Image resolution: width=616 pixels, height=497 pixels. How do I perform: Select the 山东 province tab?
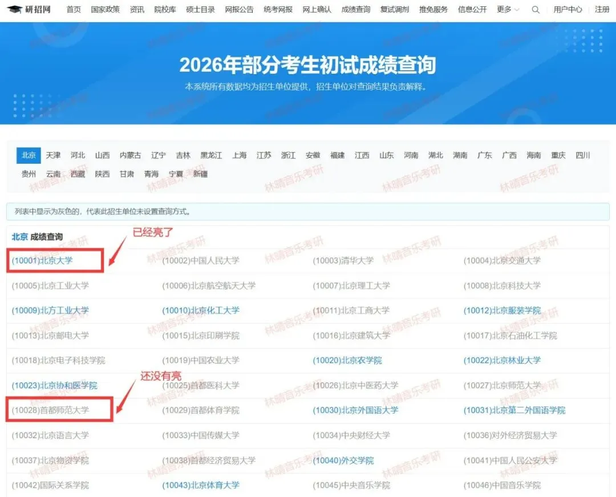click(387, 155)
